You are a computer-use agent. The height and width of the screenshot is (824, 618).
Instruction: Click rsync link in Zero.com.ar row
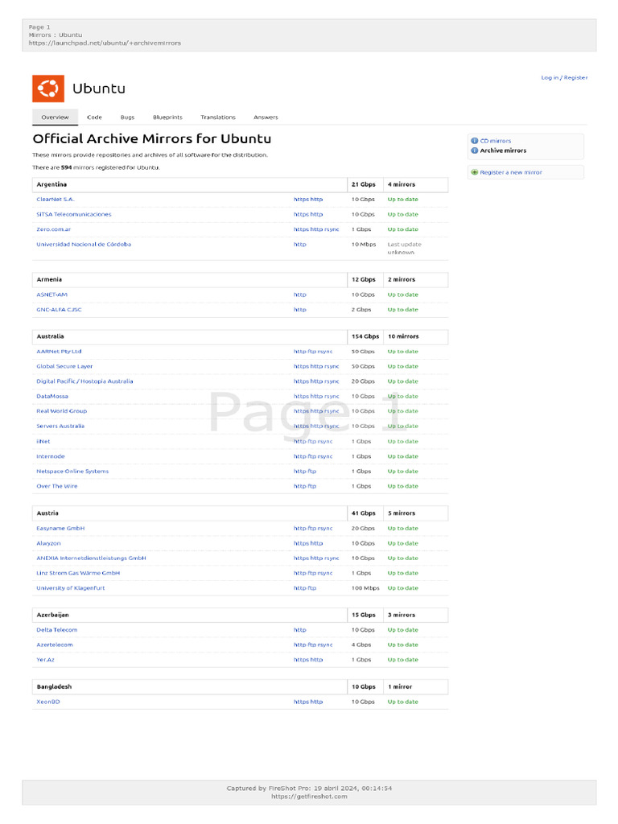[x=332, y=229]
